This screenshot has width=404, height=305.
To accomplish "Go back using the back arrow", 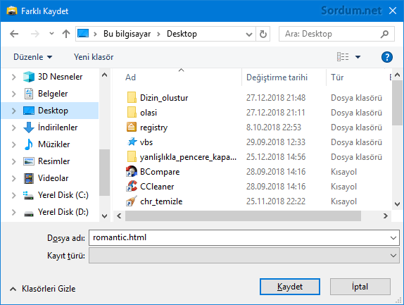I will (x=14, y=34).
